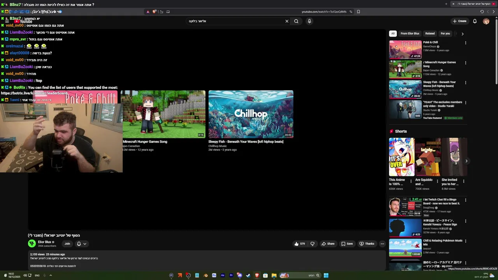Open more actions ellipsis beside Thanks
498x280 pixels.
click(382, 244)
